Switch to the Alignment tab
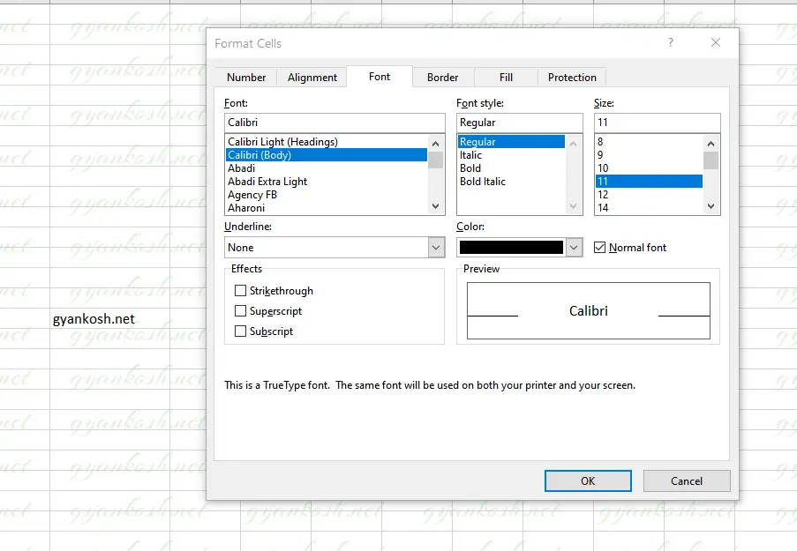Viewport: 797px width, 551px height. [312, 78]
